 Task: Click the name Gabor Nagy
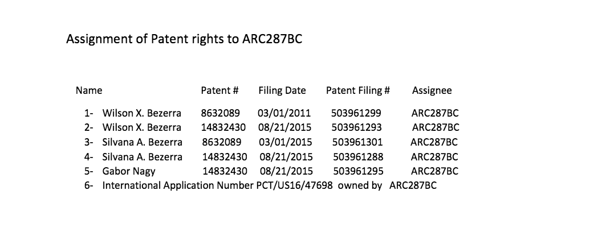click(x=128, y=171)
